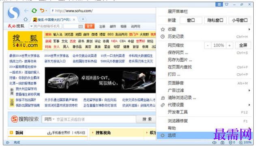The image size is (259, 147).
Task: Open the home page icon
Action: pyautogui.click(x=26, y=19)
